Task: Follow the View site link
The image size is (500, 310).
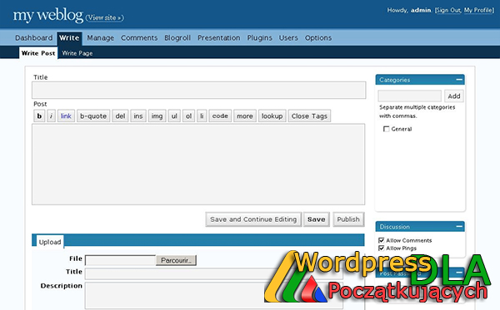Action: tap(105, 17)
